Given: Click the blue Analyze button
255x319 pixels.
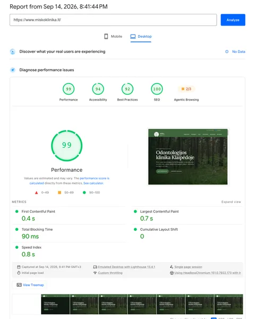Looking at the screenshot, I should tap(233, 20).
